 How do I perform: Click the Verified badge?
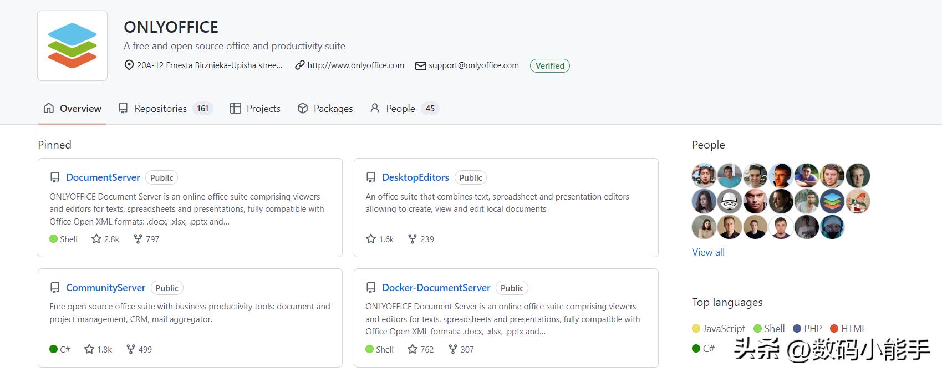pyautogui.click(x=549, y=66)
